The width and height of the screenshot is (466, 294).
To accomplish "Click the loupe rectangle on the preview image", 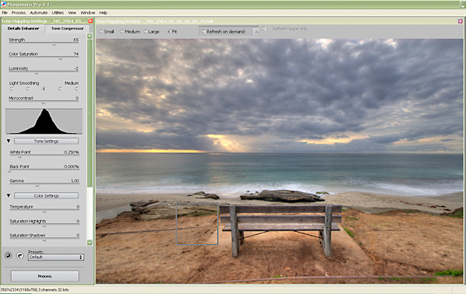I will (197, 224).
